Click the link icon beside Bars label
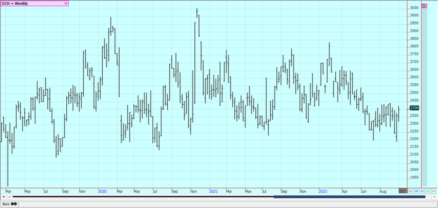The height and width of the screenshot is (208, 438). point(13,204)
